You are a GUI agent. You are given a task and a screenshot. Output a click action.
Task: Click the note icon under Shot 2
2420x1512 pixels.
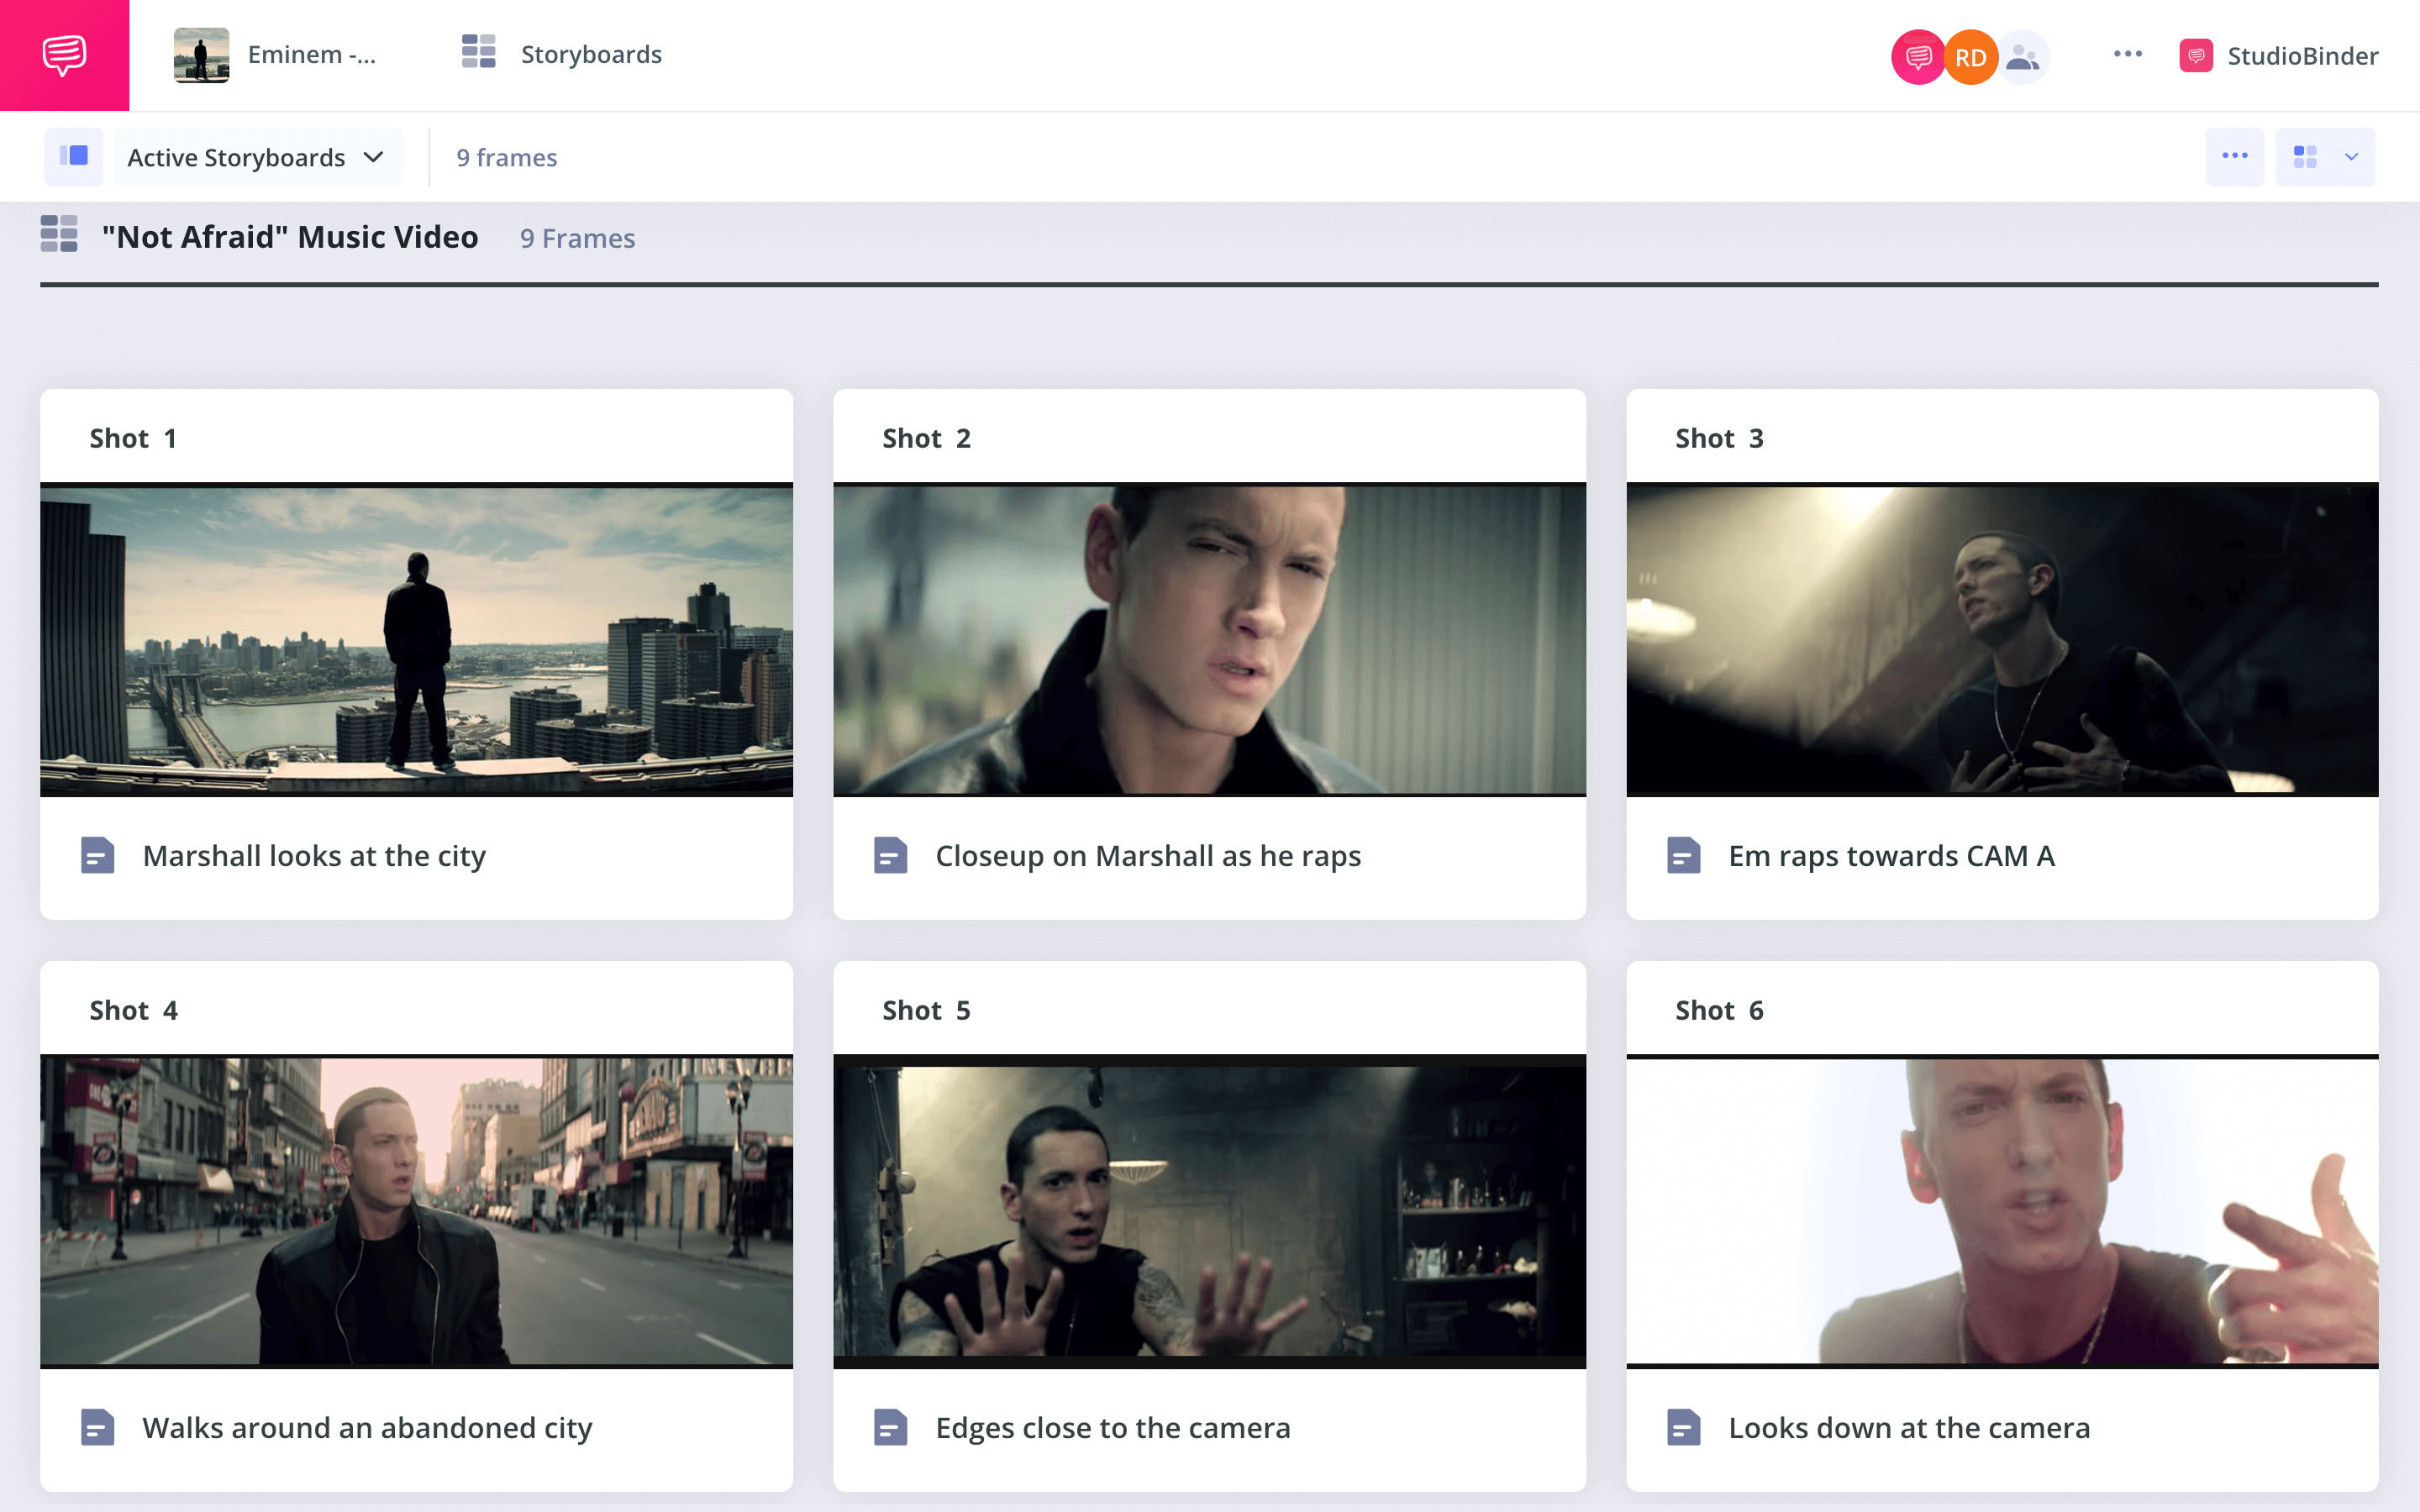pyautogui.click(x=891, y=855)
